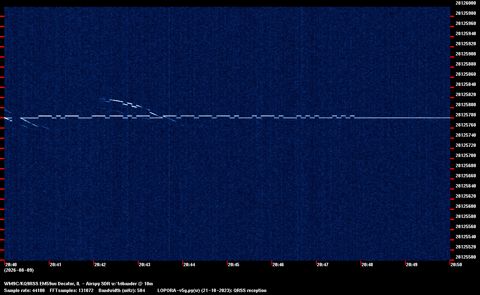Click the 28125940 frequency label
The height and width of the screenshot is (295, 480).
click(x=466, y=33)
